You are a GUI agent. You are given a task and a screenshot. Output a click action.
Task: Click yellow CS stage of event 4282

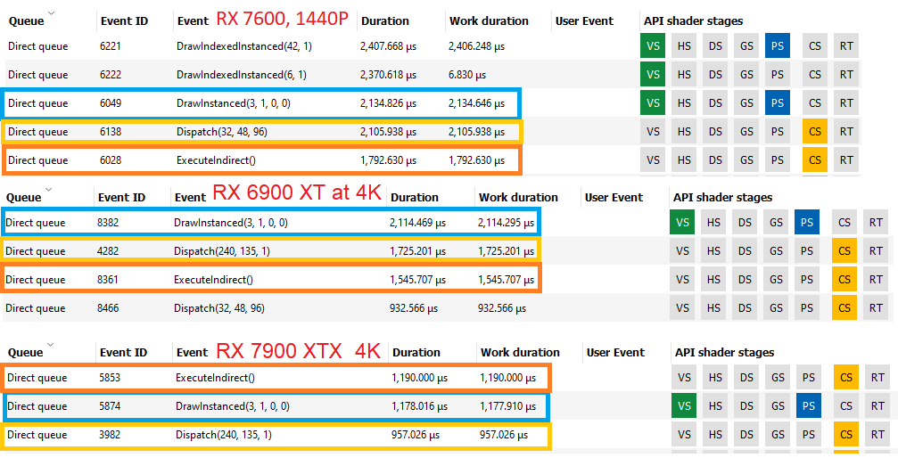pyautogui.click(x=844, y=250)
